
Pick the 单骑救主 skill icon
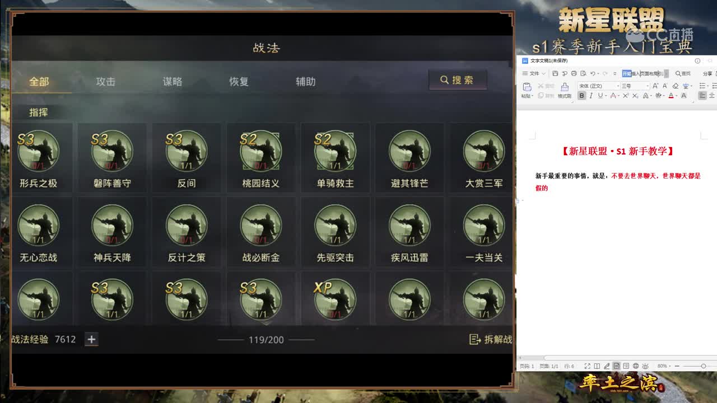335,151
